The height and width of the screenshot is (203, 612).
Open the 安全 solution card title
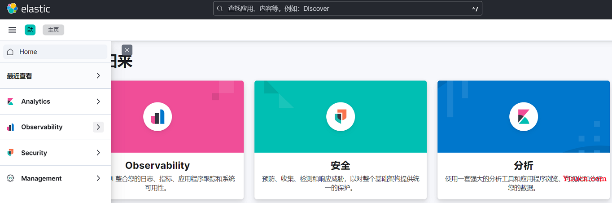341,165
